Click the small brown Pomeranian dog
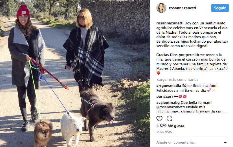The width and height of the screenshot is (233, 147). coord(43,133)
